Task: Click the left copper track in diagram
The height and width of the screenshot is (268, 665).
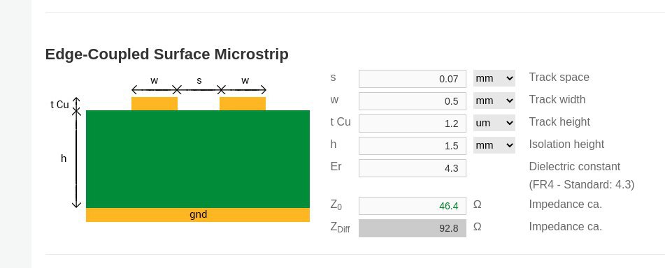Action: click(155, 104)
